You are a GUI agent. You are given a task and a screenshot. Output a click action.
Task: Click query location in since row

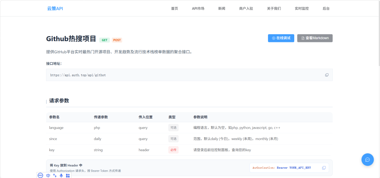[143, 139]
